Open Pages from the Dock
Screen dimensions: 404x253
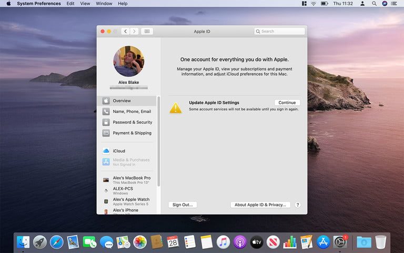click(306, 242)
